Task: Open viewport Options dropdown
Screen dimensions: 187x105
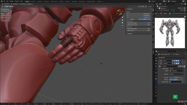Action: (x=150, y=6)
